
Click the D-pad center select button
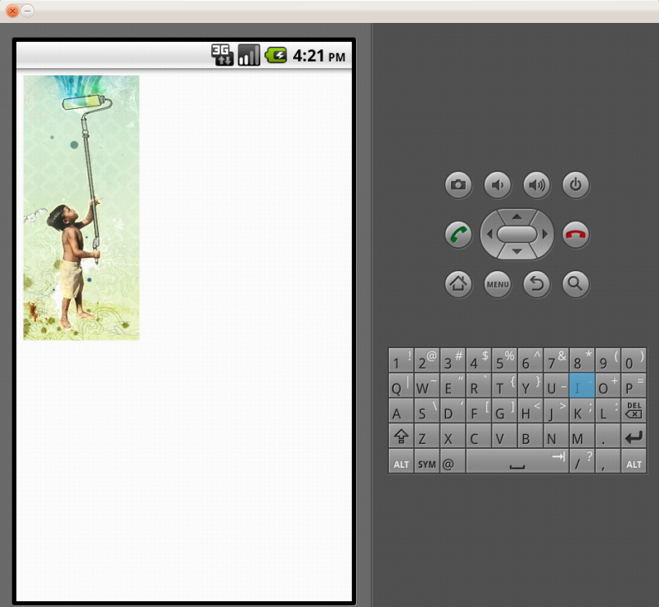pos(517,234)
